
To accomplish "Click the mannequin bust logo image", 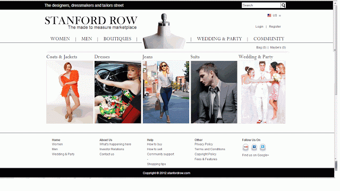I will coord(164,31).
